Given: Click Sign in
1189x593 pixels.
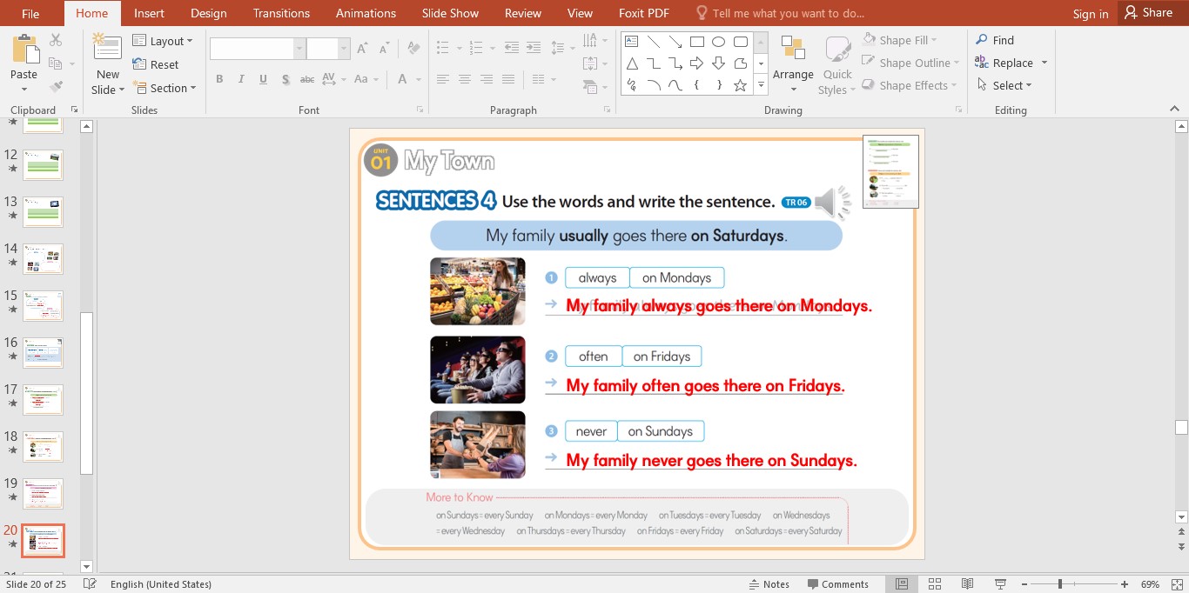Looking at the screenshot, I should [1091, 13].
